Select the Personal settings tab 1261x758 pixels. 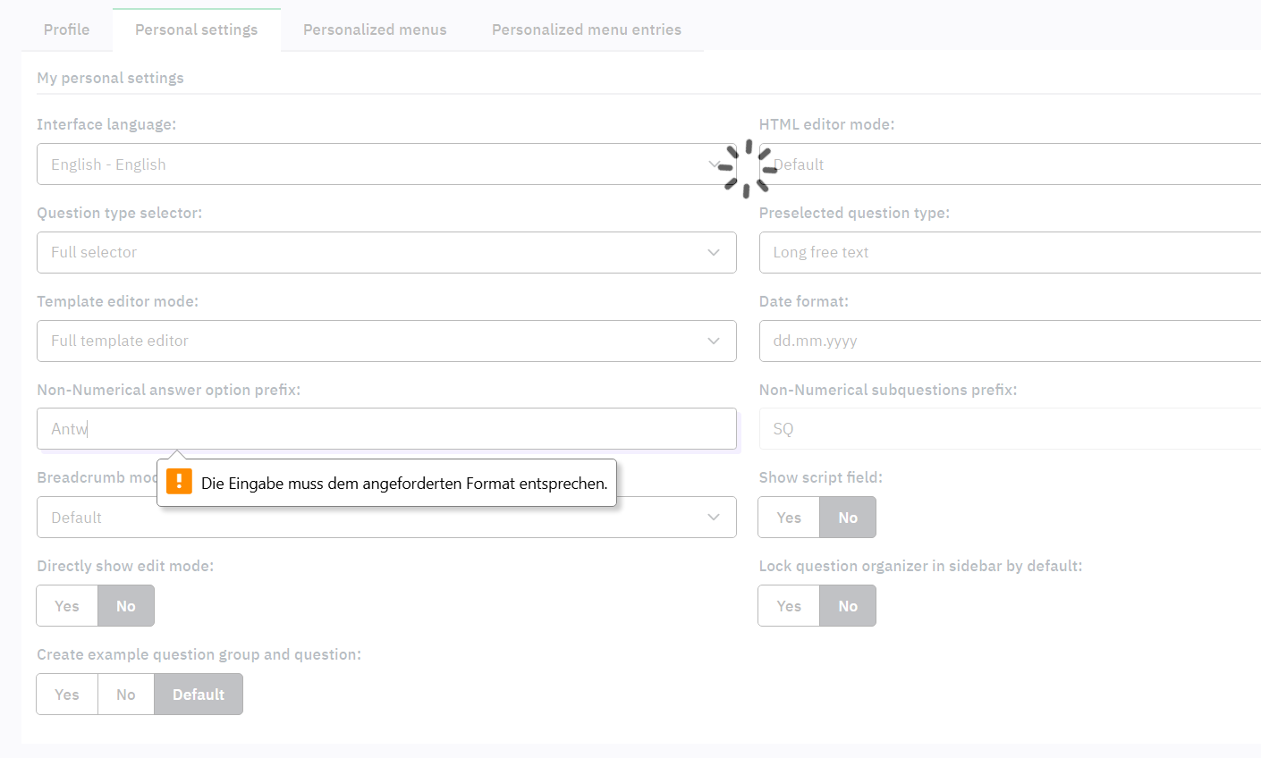pyautogui.click(x=197, y=29)
